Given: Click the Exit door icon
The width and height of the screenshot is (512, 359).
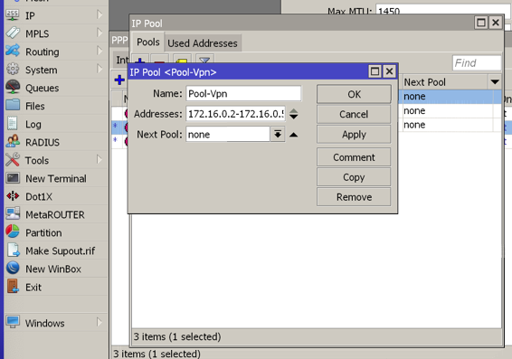Looking at the screenshot, I should pos(13,287).
